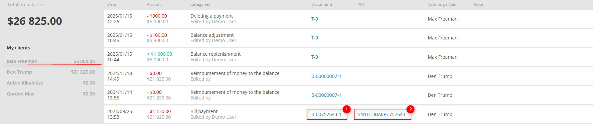
Task: Click the Note column header
Action: (x=478, y=4)
